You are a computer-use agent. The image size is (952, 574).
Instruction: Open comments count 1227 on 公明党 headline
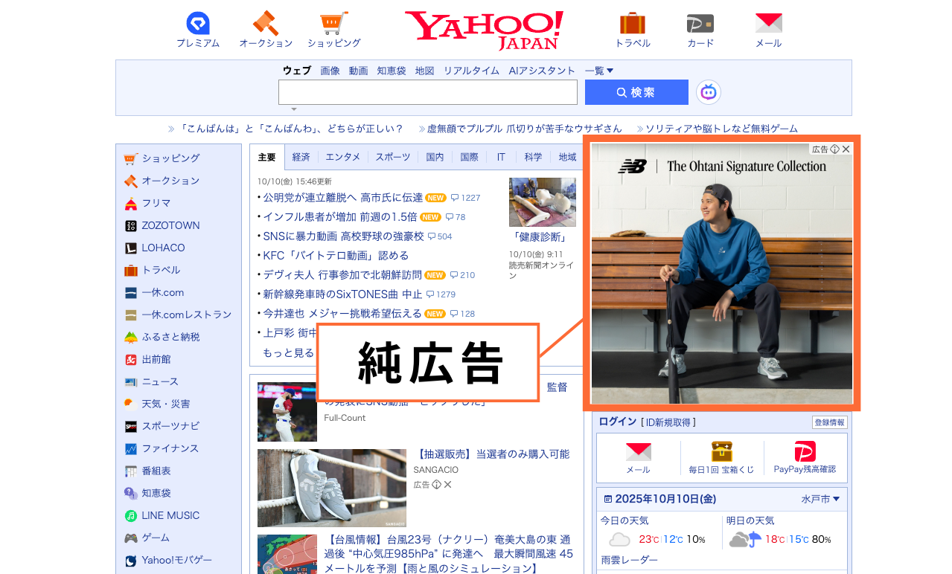464,198
